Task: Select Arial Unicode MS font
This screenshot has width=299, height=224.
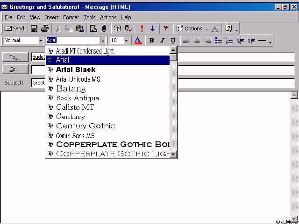Action: [x=107, y=79]
